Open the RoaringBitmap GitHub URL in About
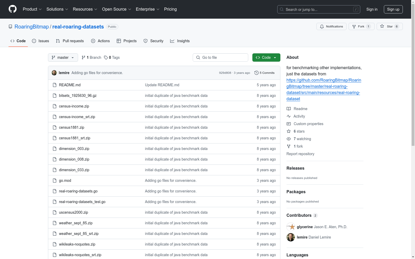415x259 pixels. pyautogui.click(x=324, y=89)
